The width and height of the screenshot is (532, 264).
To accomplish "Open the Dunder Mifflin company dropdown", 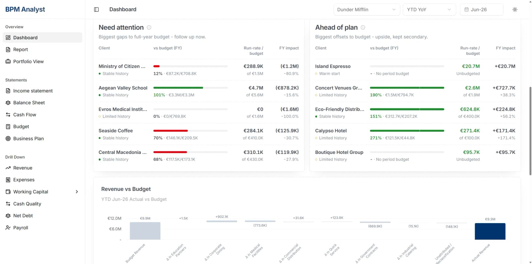I will tap(366, 10).
